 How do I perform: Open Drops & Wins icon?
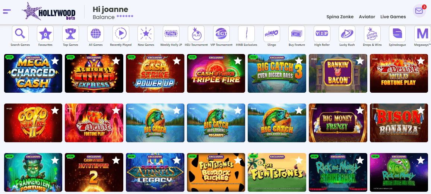tap(373, 34)
